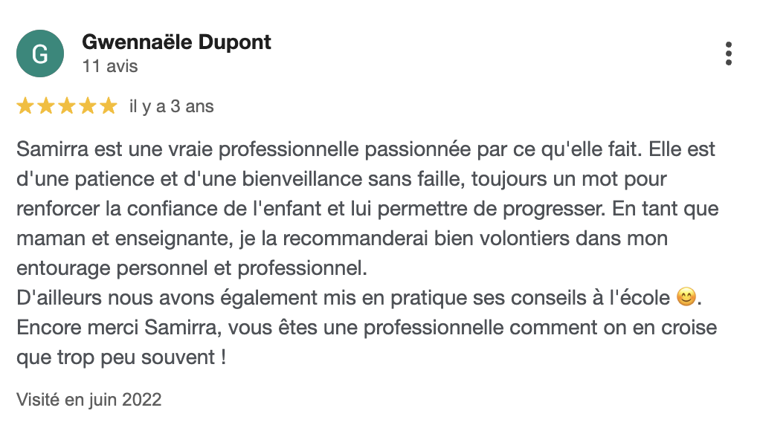Click the second rating star
Viewport: 760px width, 425px height.
coord(46,106)
